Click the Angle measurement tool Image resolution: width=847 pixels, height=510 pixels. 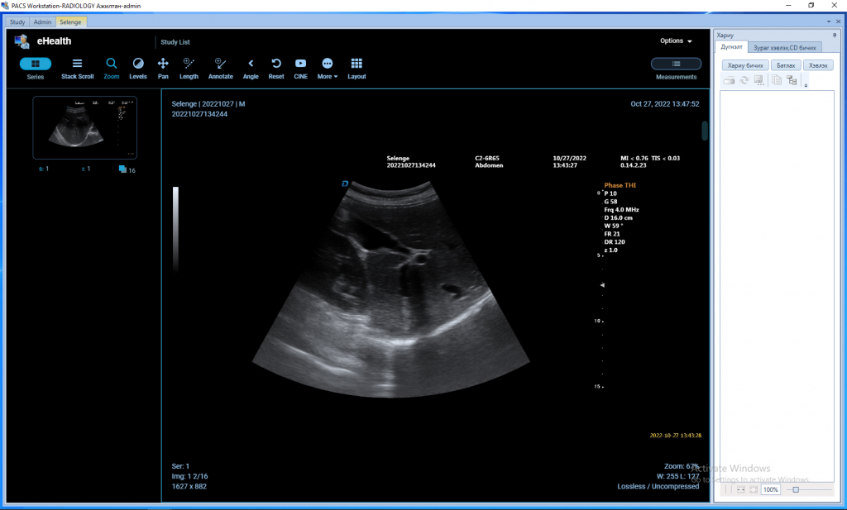[x=251, y=69]
